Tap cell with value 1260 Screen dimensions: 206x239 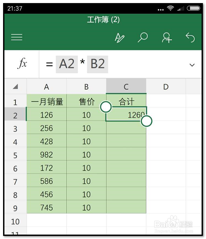click(x=126, y=114)
